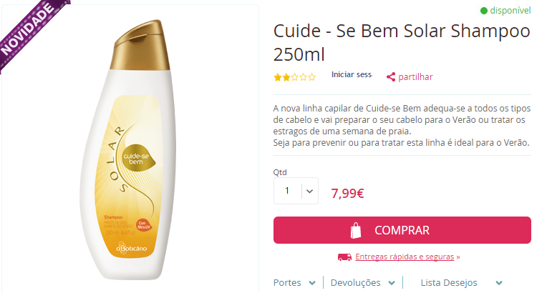Click the share icon beside partilhar
547x293 pixels.
[x=391, y=77]
